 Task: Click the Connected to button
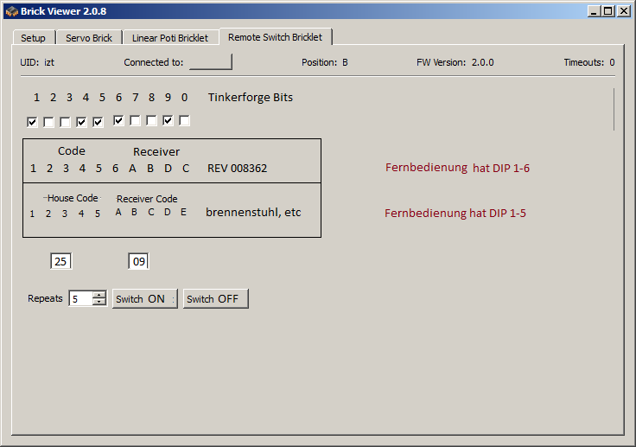coord(211,62)
